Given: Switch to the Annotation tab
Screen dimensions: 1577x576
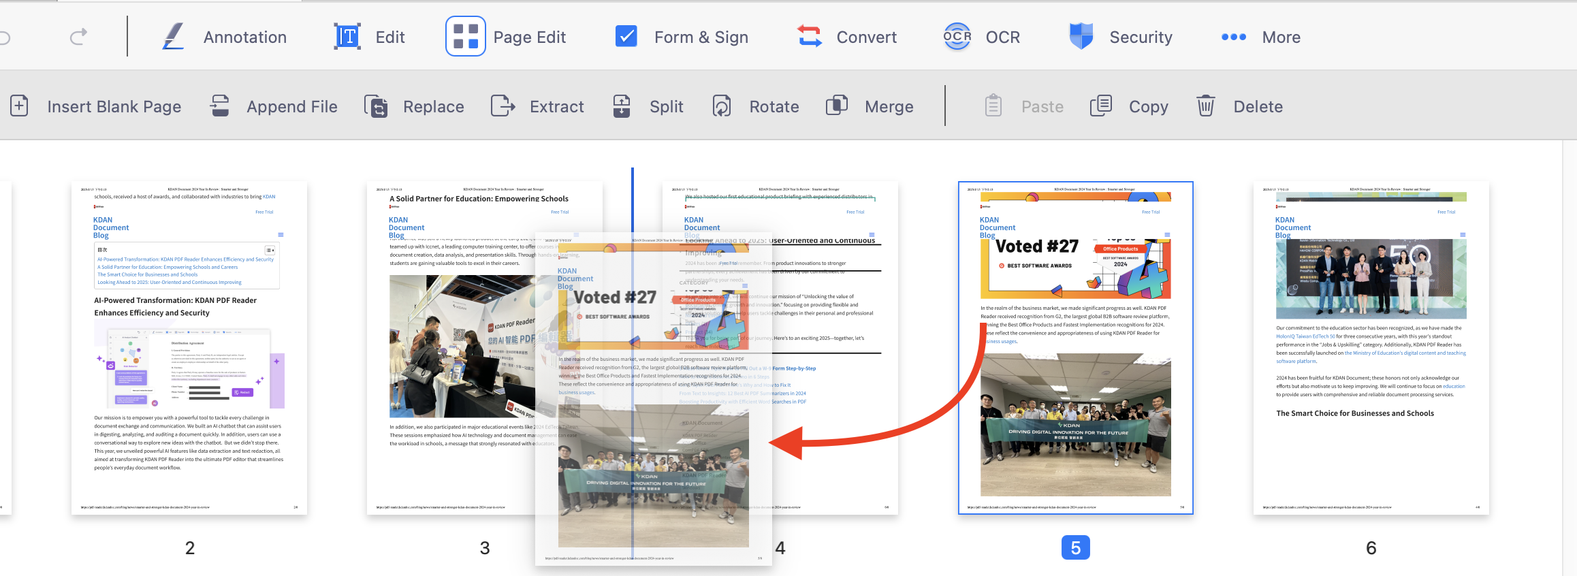Looking at the screenshot, I should click(245, 37).
